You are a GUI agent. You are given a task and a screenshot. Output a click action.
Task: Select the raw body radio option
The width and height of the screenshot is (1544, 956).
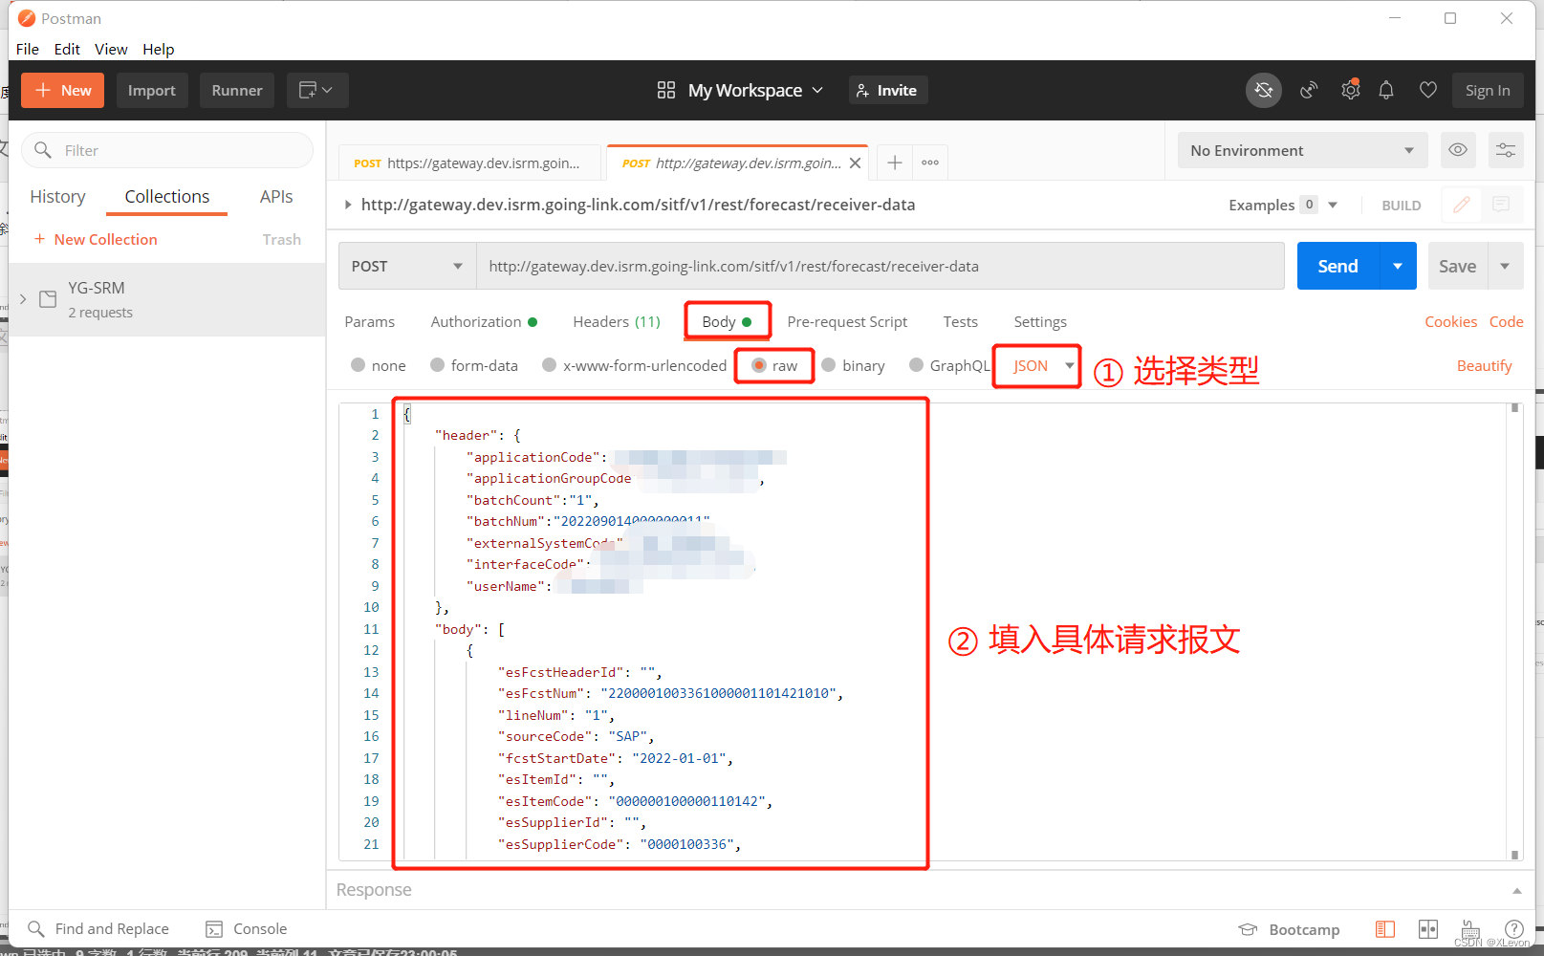click(759, 364)
